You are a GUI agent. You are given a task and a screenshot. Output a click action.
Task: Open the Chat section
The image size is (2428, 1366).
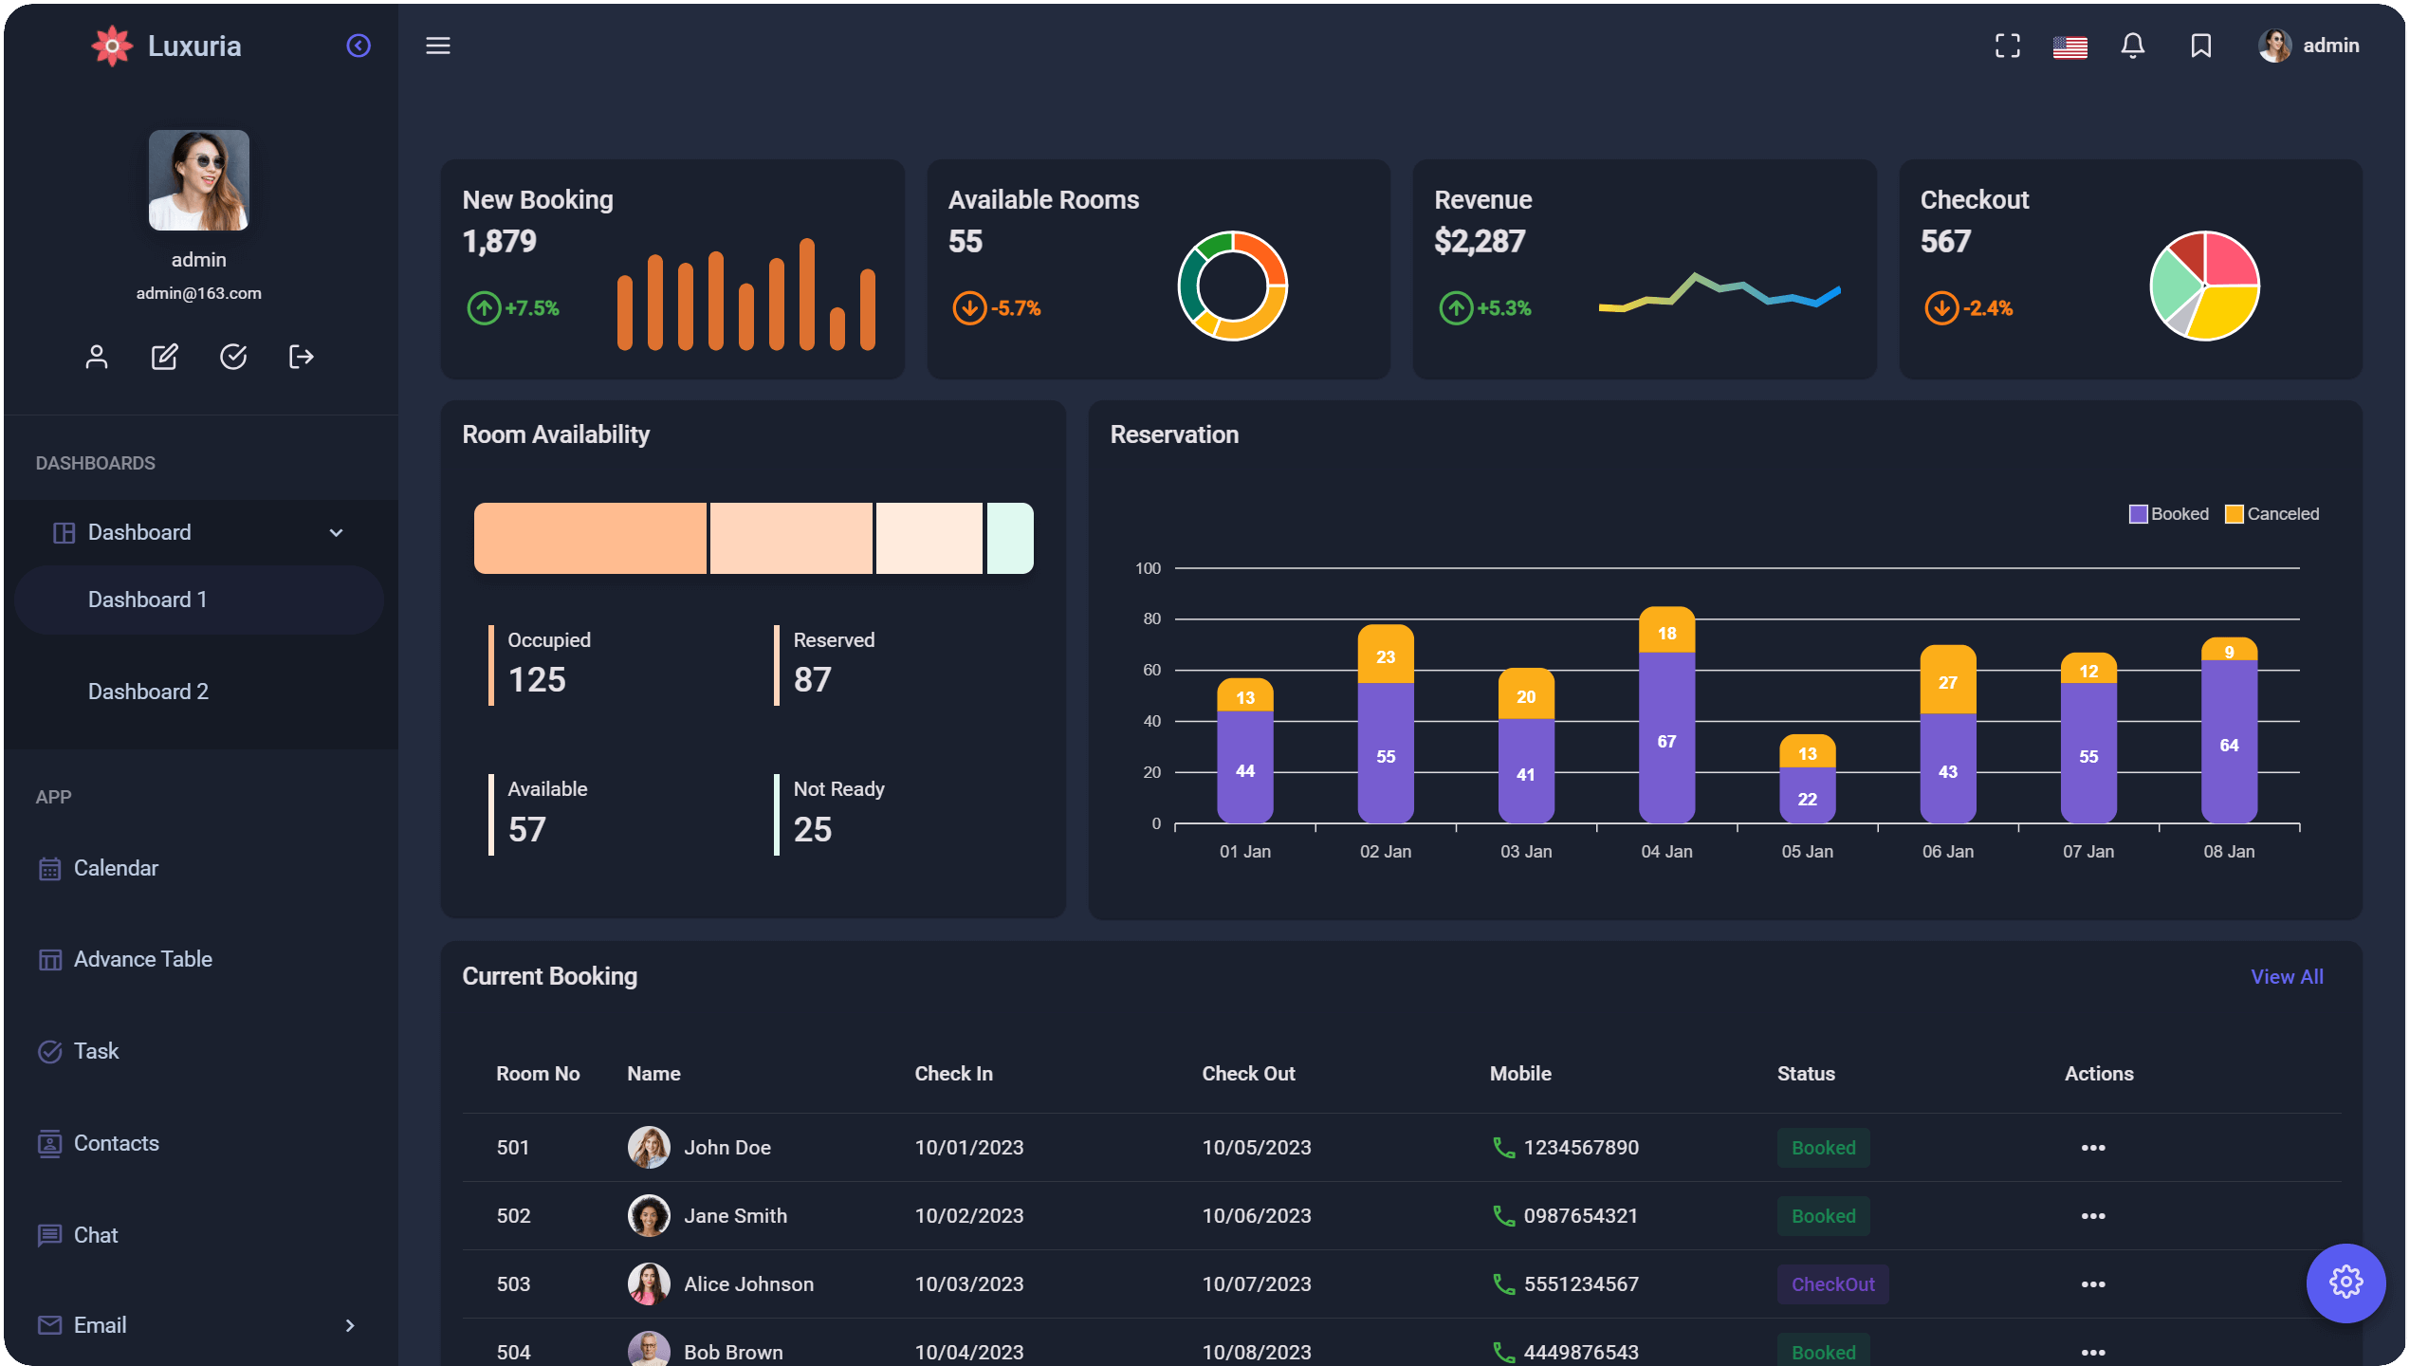click(x=96, y=1234)
